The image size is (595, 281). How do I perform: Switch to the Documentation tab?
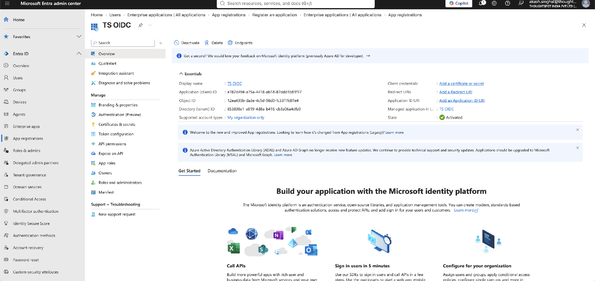(222, 171)
